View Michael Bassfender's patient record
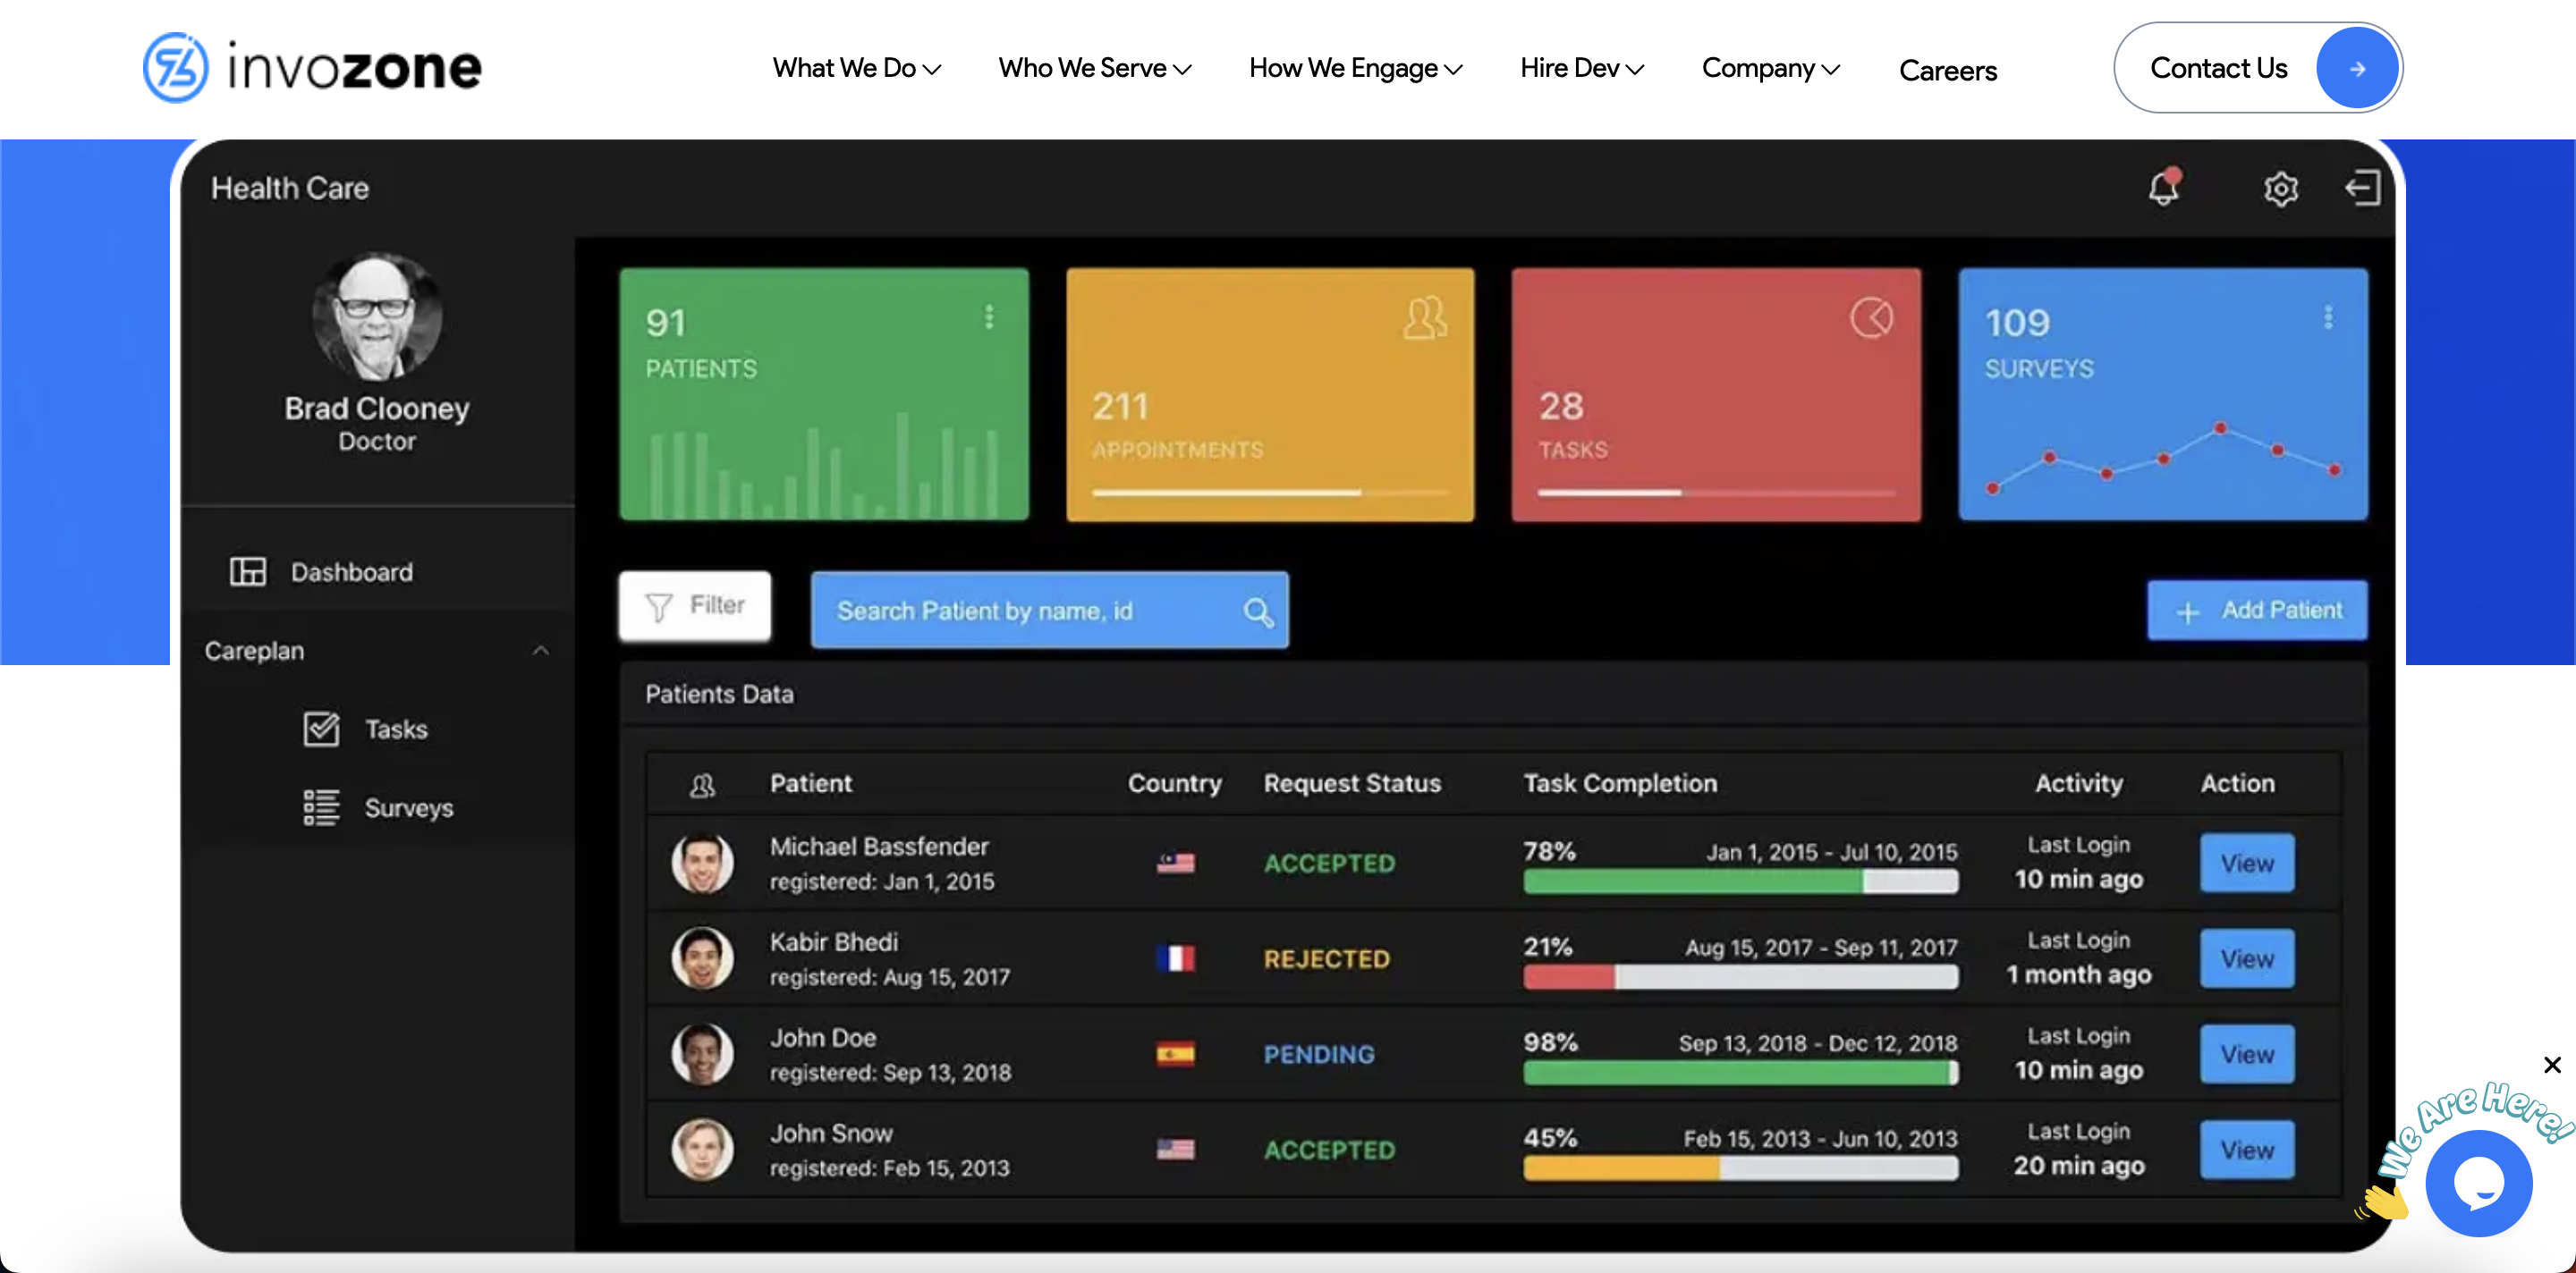Screen dimensions: 2576x1273 pos(2246,864)
